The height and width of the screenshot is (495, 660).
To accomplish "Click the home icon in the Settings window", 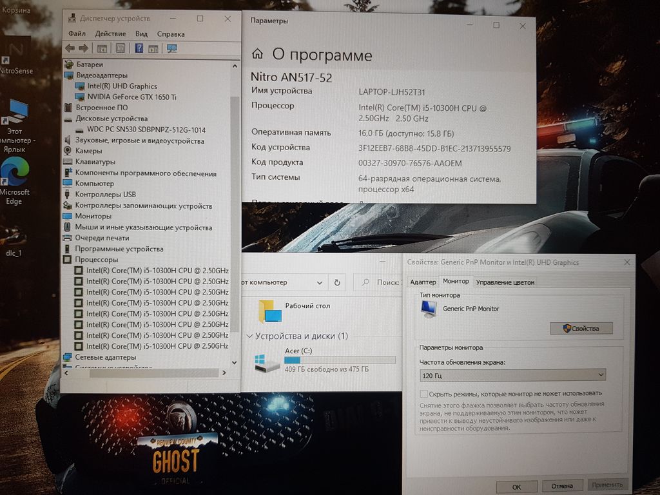I will [257, 54].
